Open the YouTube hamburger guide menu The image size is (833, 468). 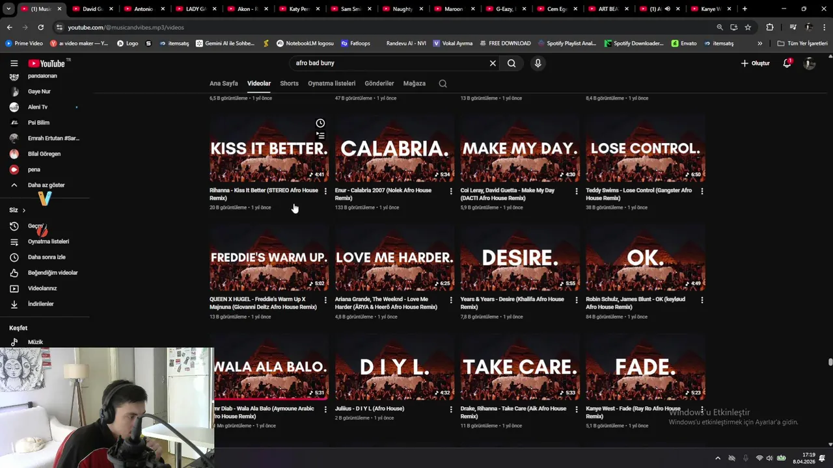[x=14, y=63]
